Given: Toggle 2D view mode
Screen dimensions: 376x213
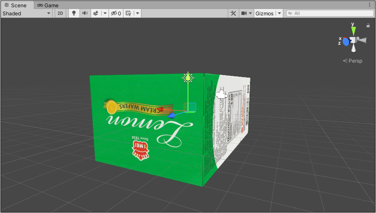Looking at the screenshot, I should [x=60, y=13].
